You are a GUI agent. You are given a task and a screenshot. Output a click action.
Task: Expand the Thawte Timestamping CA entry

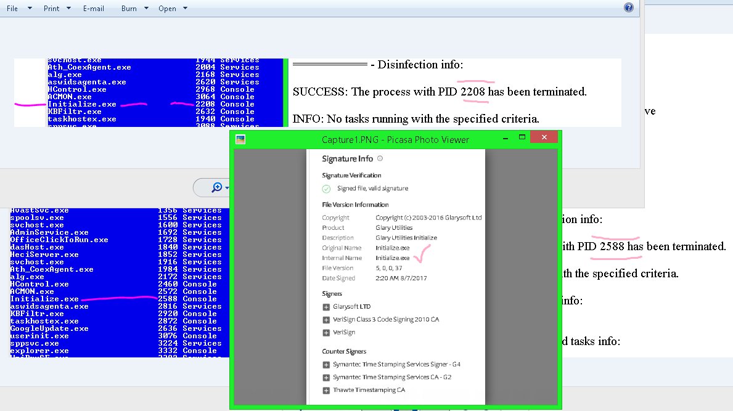[x=326, y=391]
